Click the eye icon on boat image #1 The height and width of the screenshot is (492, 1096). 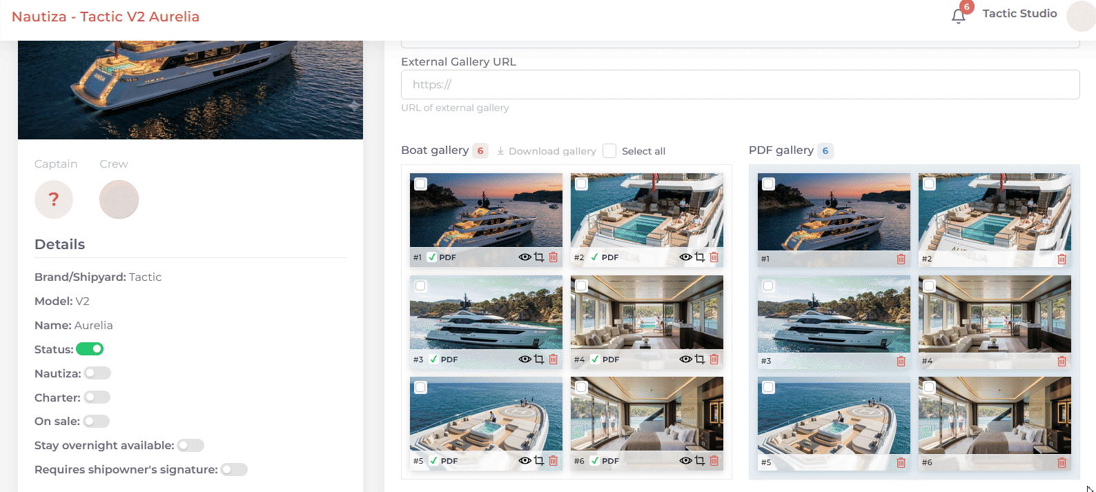pos(525,257)
